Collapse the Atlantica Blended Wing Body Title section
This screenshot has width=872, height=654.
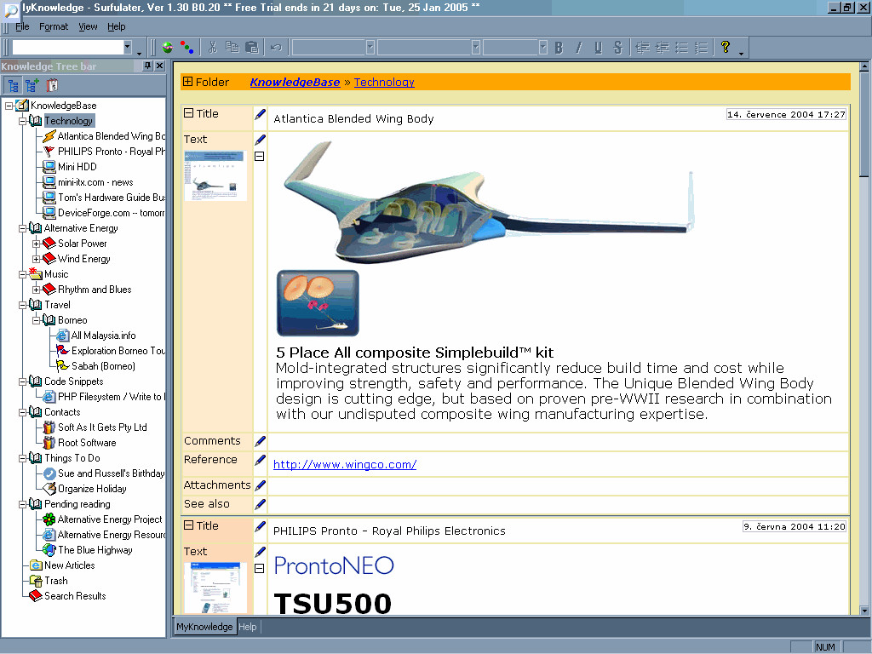click(x=188, y=113)
